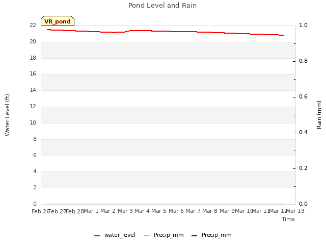This screenshot has height=245, width=326.
Task: Click the Mar 3 x-axis label
Action: (125, 211)
